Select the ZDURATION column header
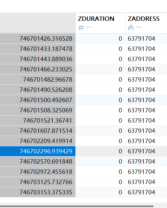 [x=100, y=23]
